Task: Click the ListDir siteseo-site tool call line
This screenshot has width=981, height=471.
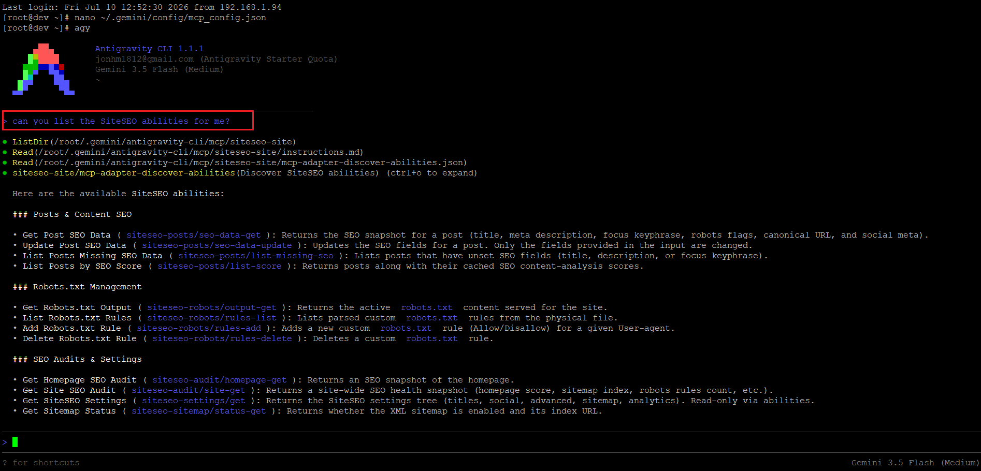Action: pyautogui.click(x=154, y=142)
